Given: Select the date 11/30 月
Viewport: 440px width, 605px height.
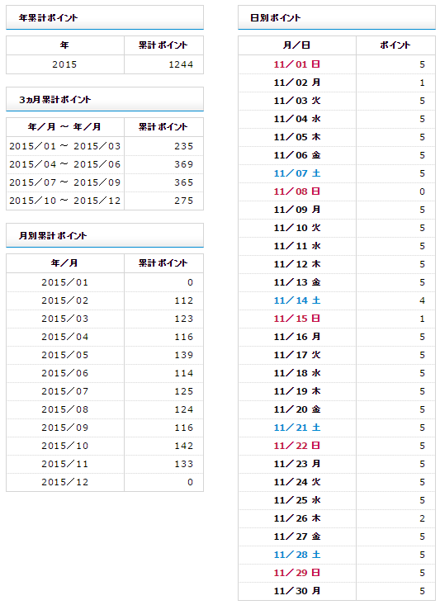Looking at the screenshot, I should coord(297,591).
